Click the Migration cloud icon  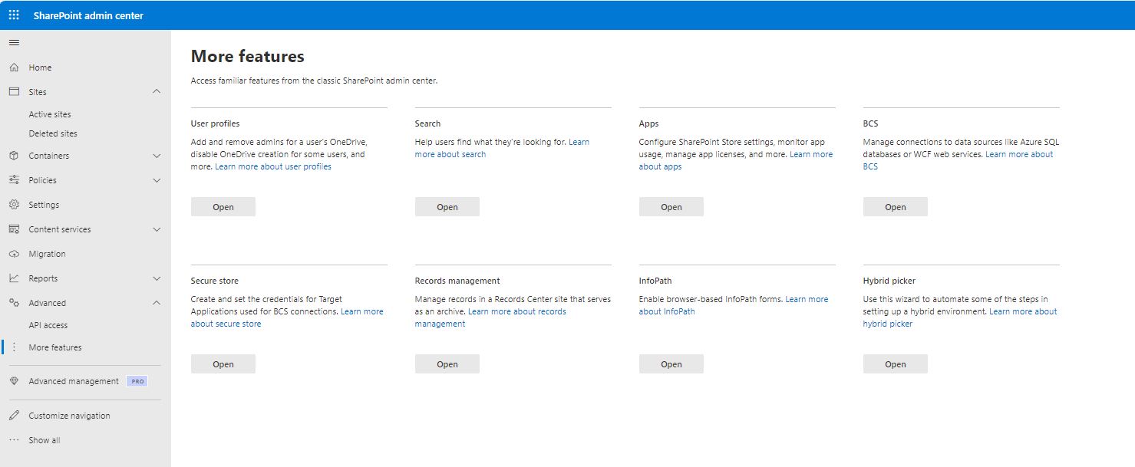click(x=14, y=254)
